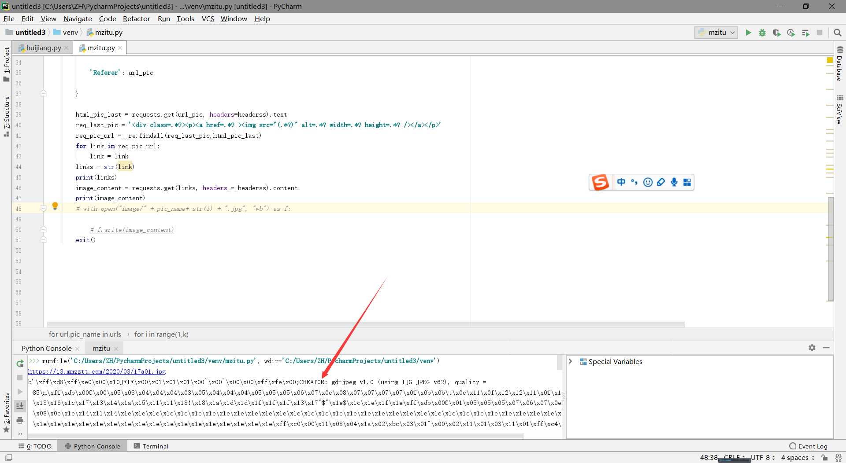Open Sogou skin/pen tool icon

click(661, 182)
